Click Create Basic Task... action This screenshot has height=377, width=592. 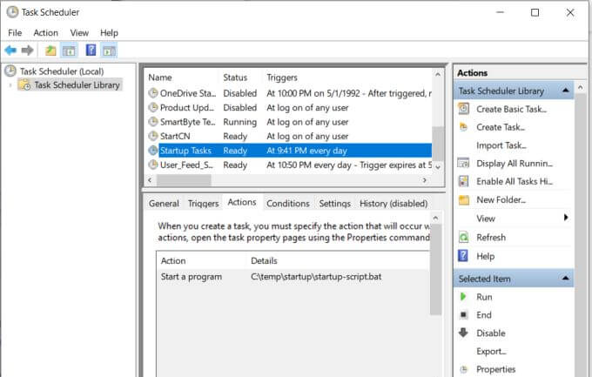512,109
